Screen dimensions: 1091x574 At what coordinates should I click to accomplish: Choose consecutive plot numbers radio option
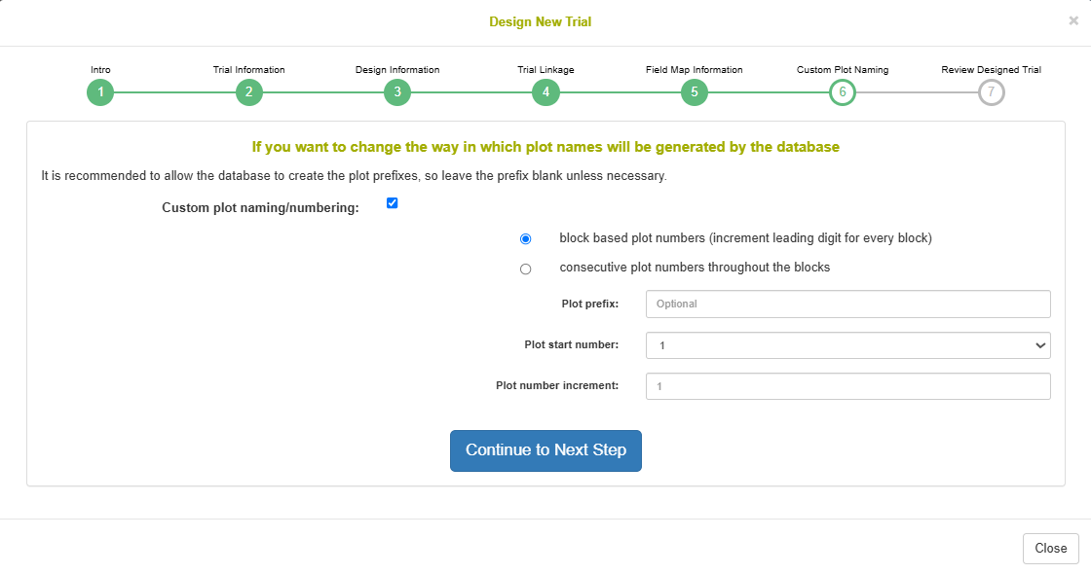click(x=525, y=269)
